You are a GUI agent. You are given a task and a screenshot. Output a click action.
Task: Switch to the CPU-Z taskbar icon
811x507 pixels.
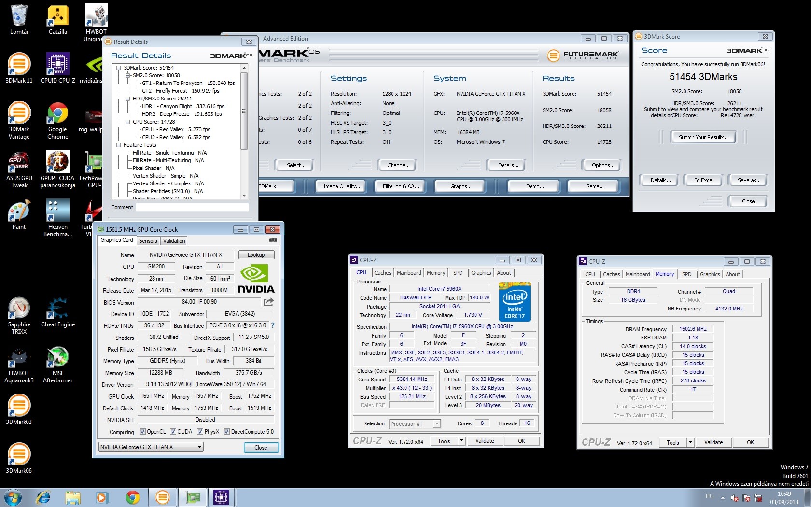click(221, 497)
